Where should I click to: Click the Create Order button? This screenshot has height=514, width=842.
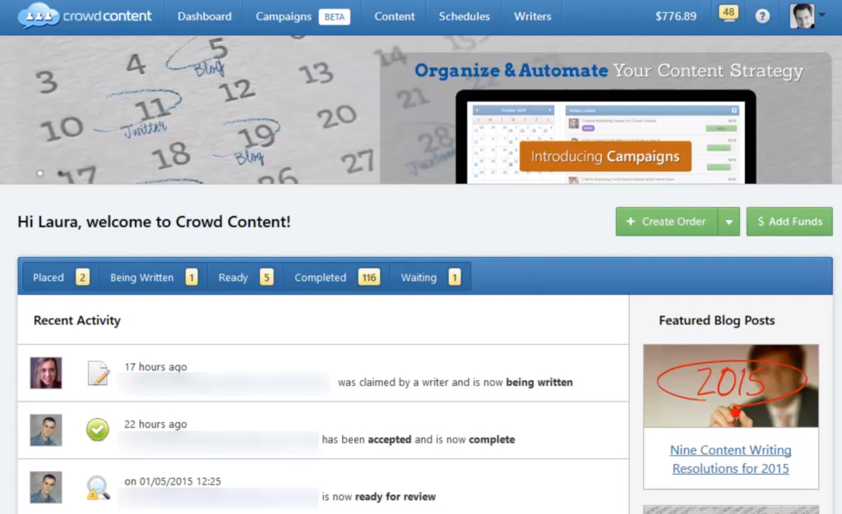[666, 222]
